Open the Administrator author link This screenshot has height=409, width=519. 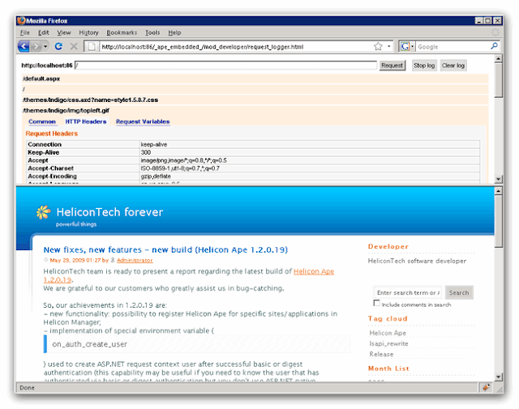pyautogui.click(x=135, y=260)
